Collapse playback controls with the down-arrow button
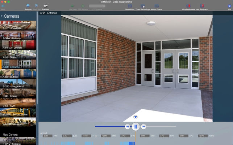233x145 pixels. [136, 117]
